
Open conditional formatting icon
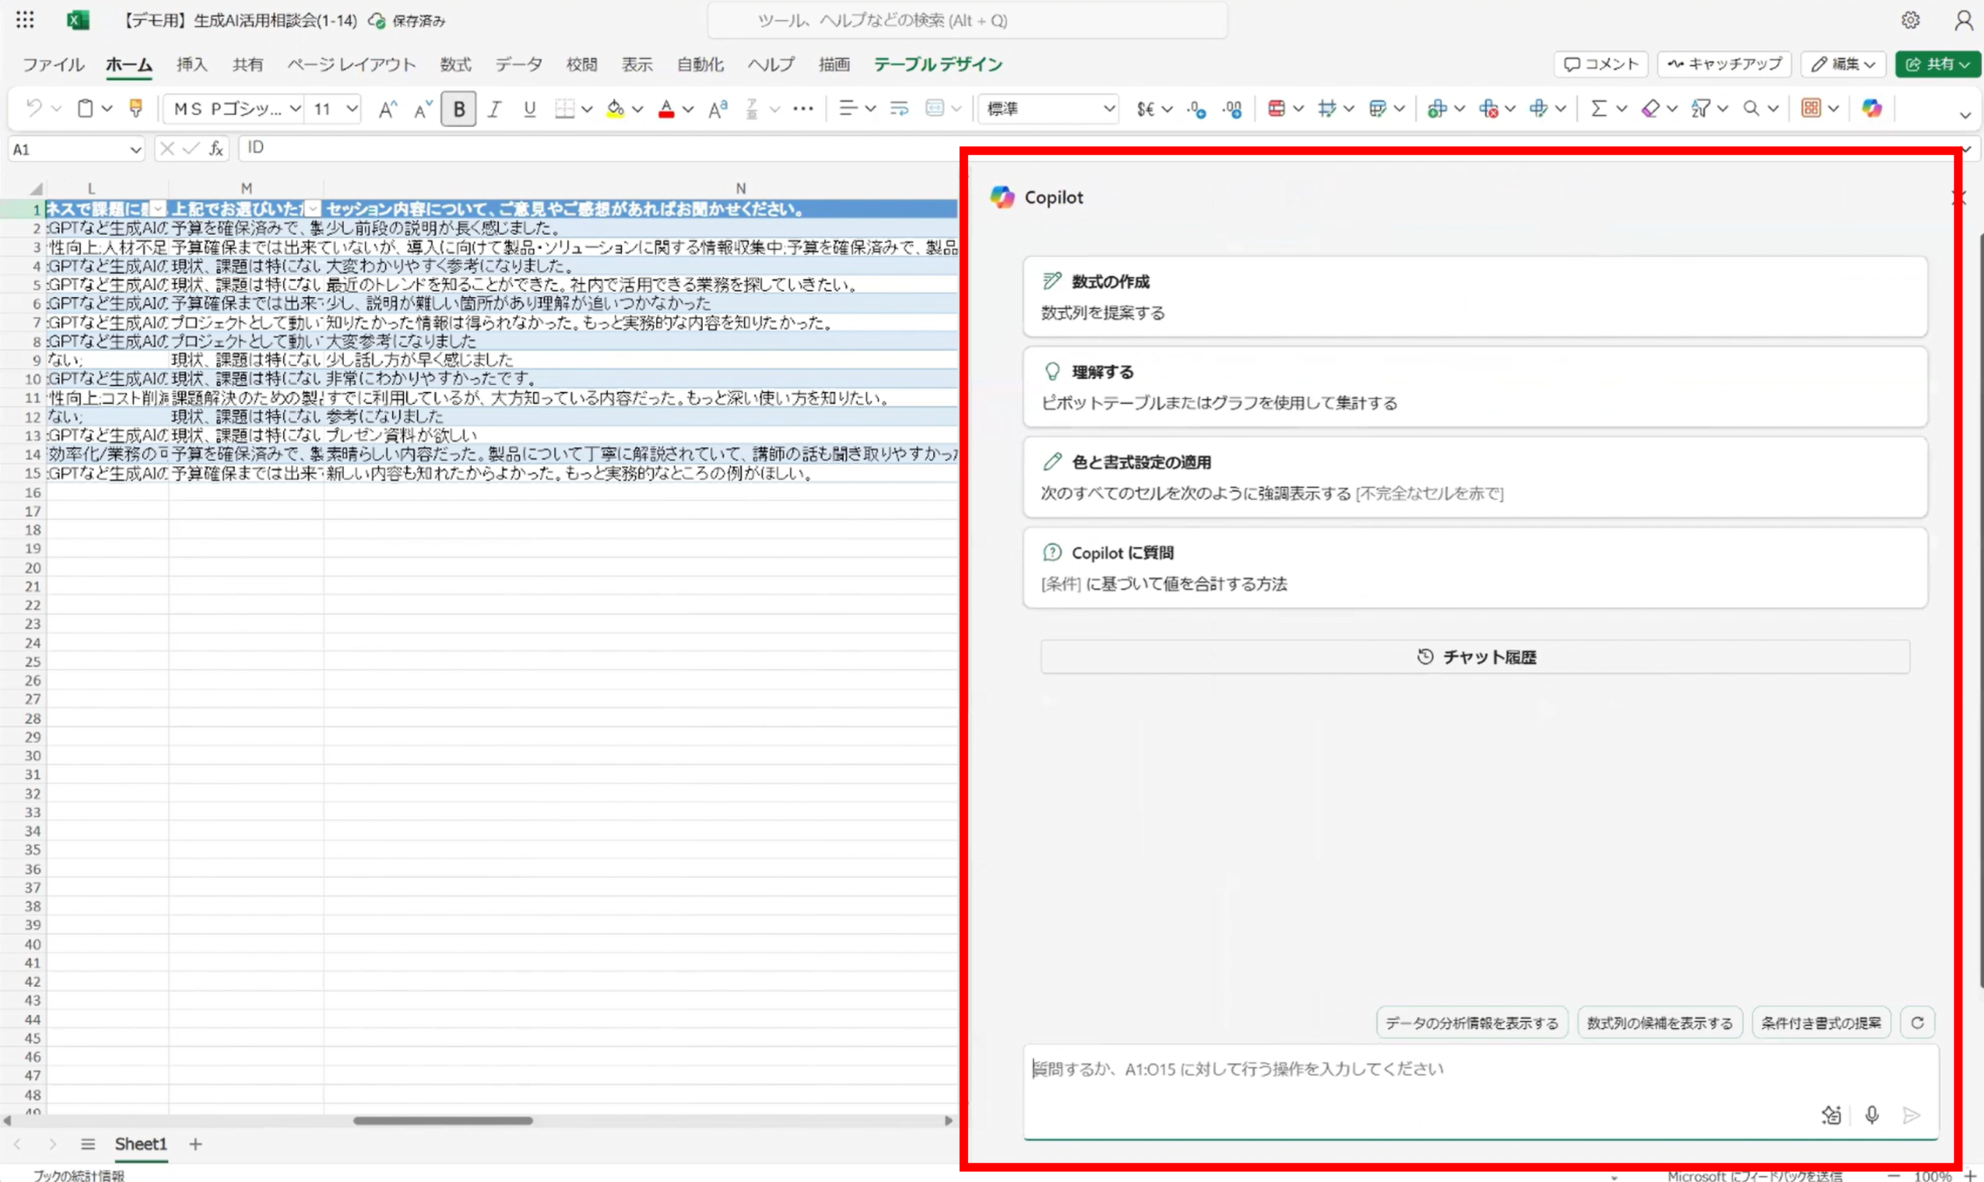tap(1276, 108)
